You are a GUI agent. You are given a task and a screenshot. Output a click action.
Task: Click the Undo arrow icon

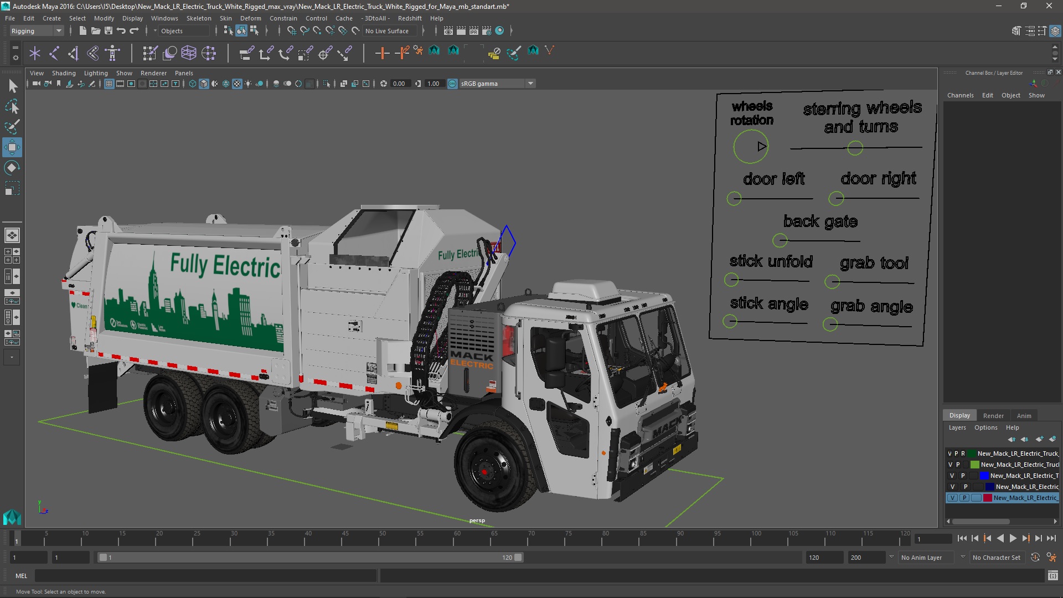[121, 31]
